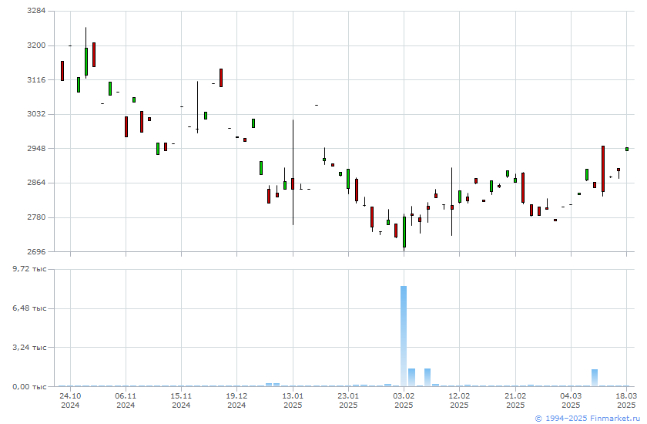The height and width of the screenshot is (424, 647).
Task: Click the Finmarket.ru copyright text
Action: (588, 419)
